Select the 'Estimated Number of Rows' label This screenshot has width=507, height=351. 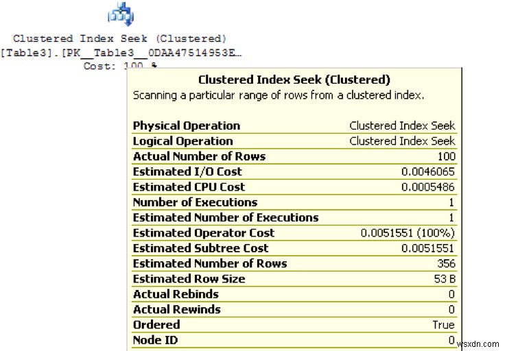tap(210, 264)
